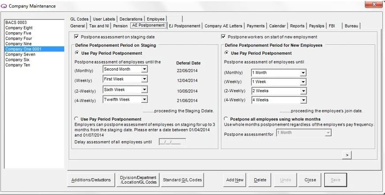The image size is (385, 195).
Task: Open the Payments tab
Action: [256, 26]
